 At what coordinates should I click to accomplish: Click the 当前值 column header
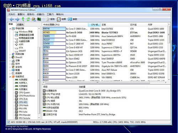[x=112, y=87]
